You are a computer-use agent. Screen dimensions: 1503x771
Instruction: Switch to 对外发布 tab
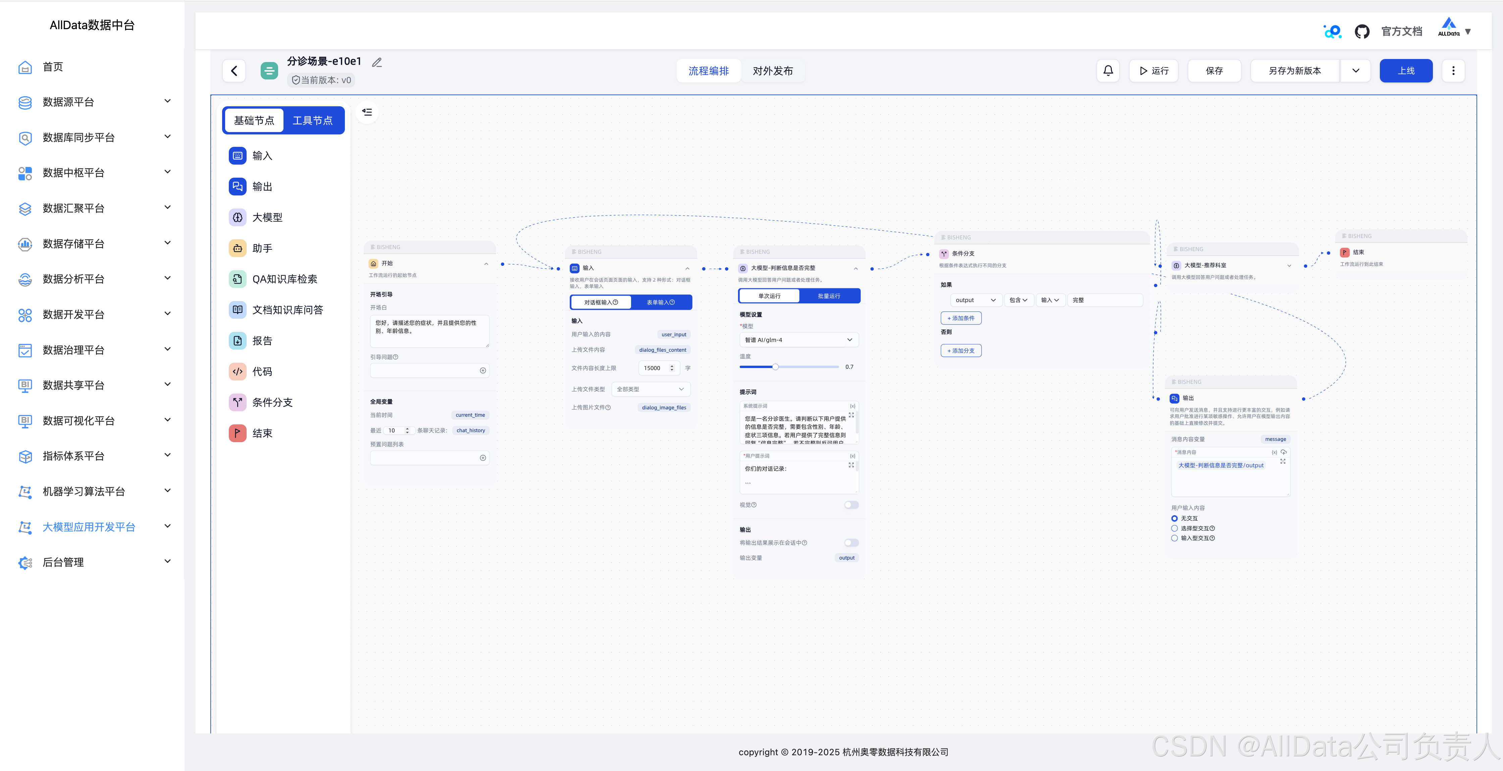[773, 71]
